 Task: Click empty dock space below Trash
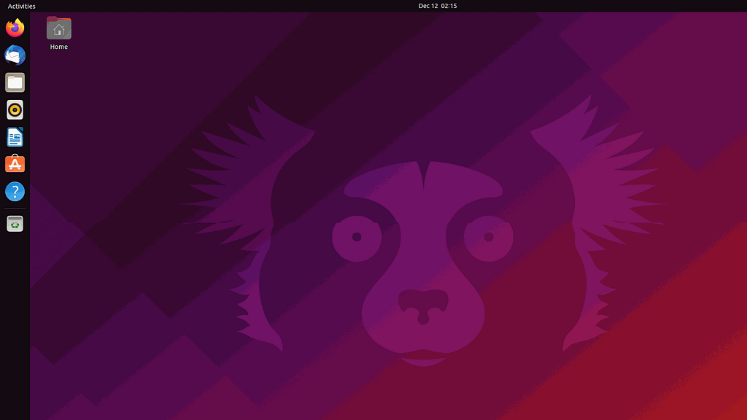(15, 328)
